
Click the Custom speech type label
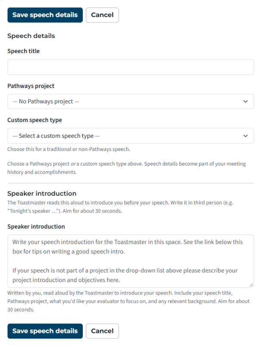click(x=35, y=120)
